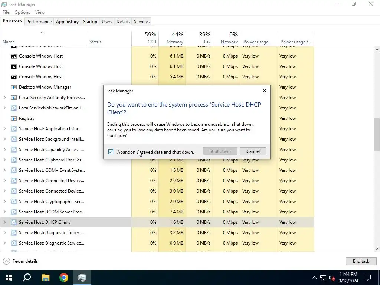Select the Service Host: Connected Device... row with 2.9 MB
380x285 pixels.
tap(157, 181)
